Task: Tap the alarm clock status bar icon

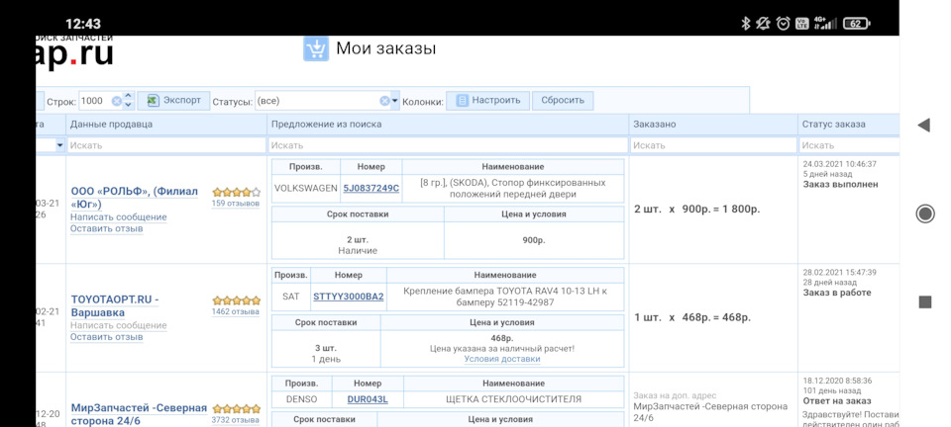Action: click(x=783, y=24)
